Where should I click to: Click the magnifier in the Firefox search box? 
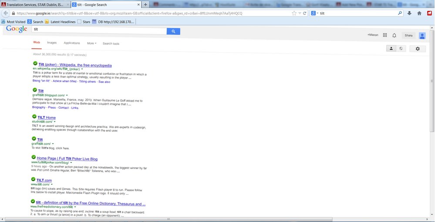click(x=400, y=13)
